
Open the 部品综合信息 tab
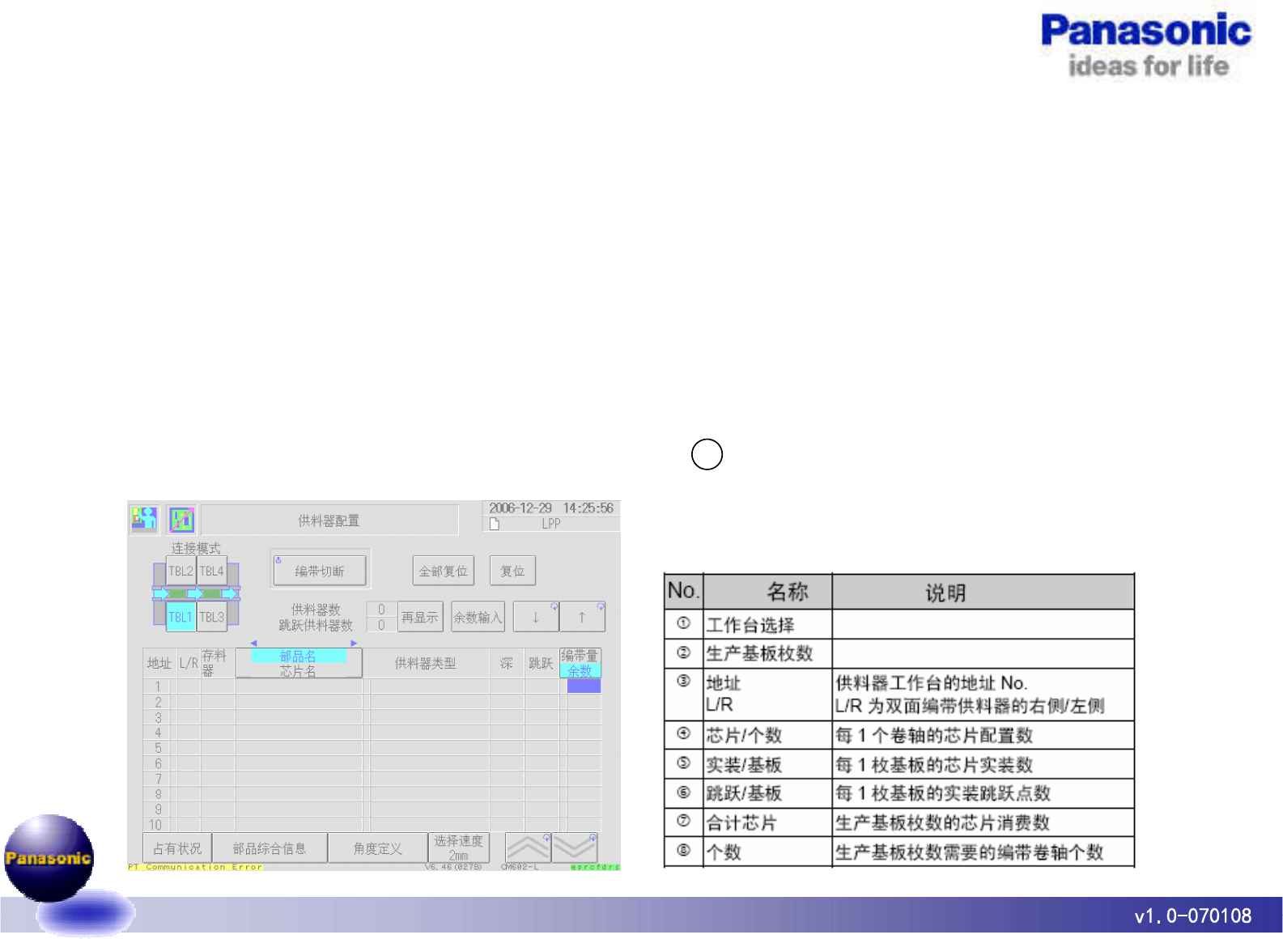coord(270,848)
